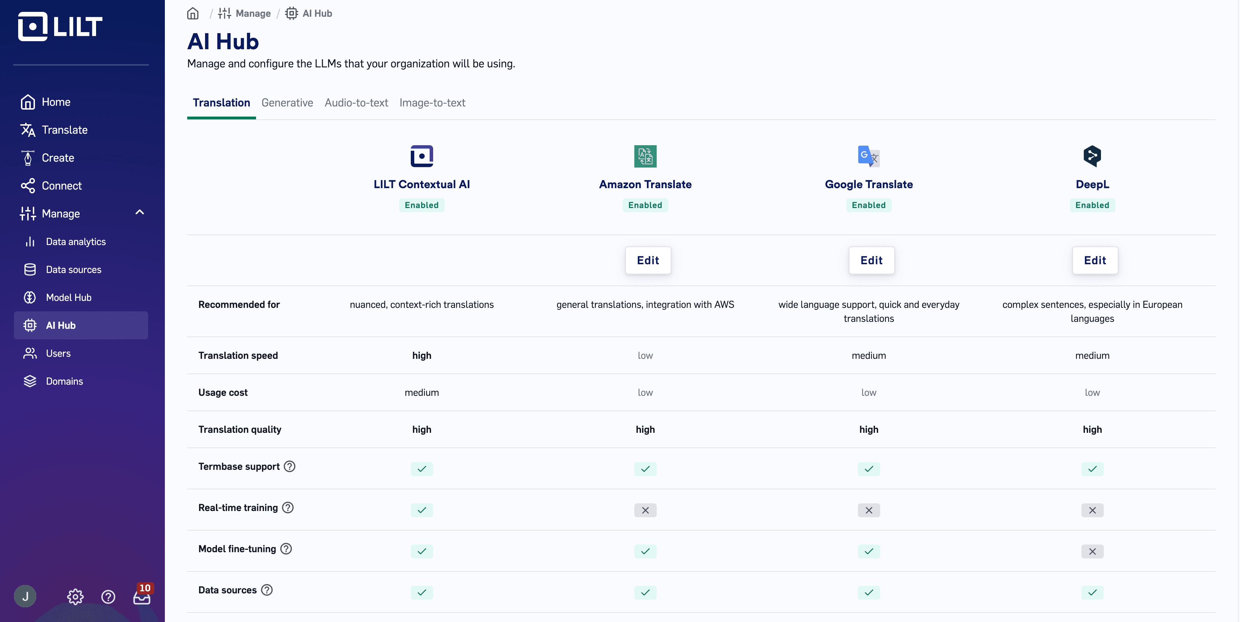Viewport: 1240px width, 622px height.
Task: Switch to the Audio-to-text tab
Action: click(x=356, y=103)
